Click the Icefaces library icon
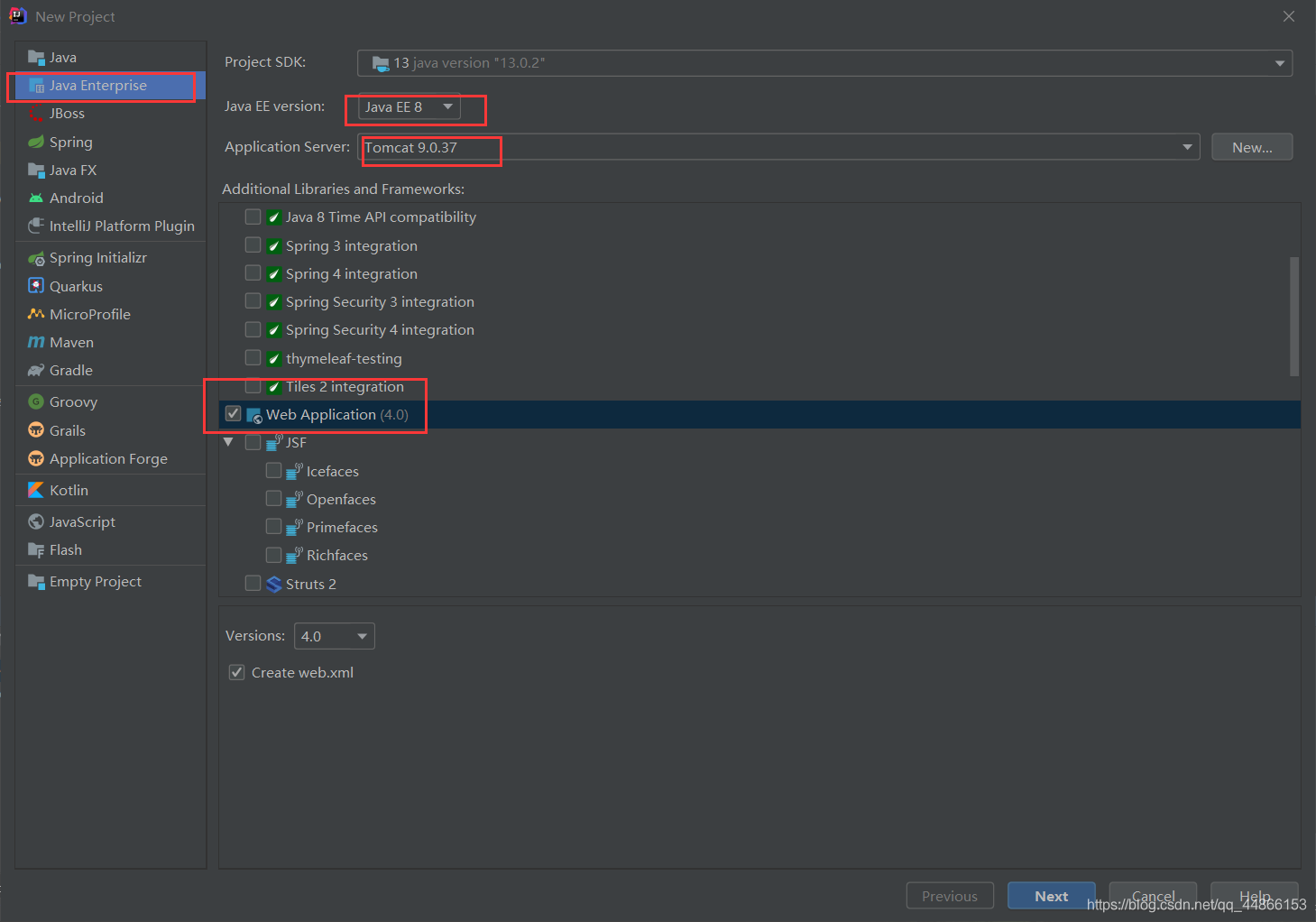1316x922 pixels. [x=294, y=471]
